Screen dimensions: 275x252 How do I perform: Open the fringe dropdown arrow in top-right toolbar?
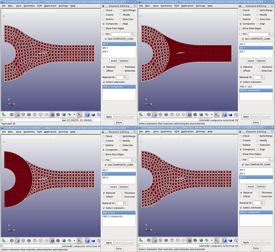pyautogui.click(x=212, y=115)
